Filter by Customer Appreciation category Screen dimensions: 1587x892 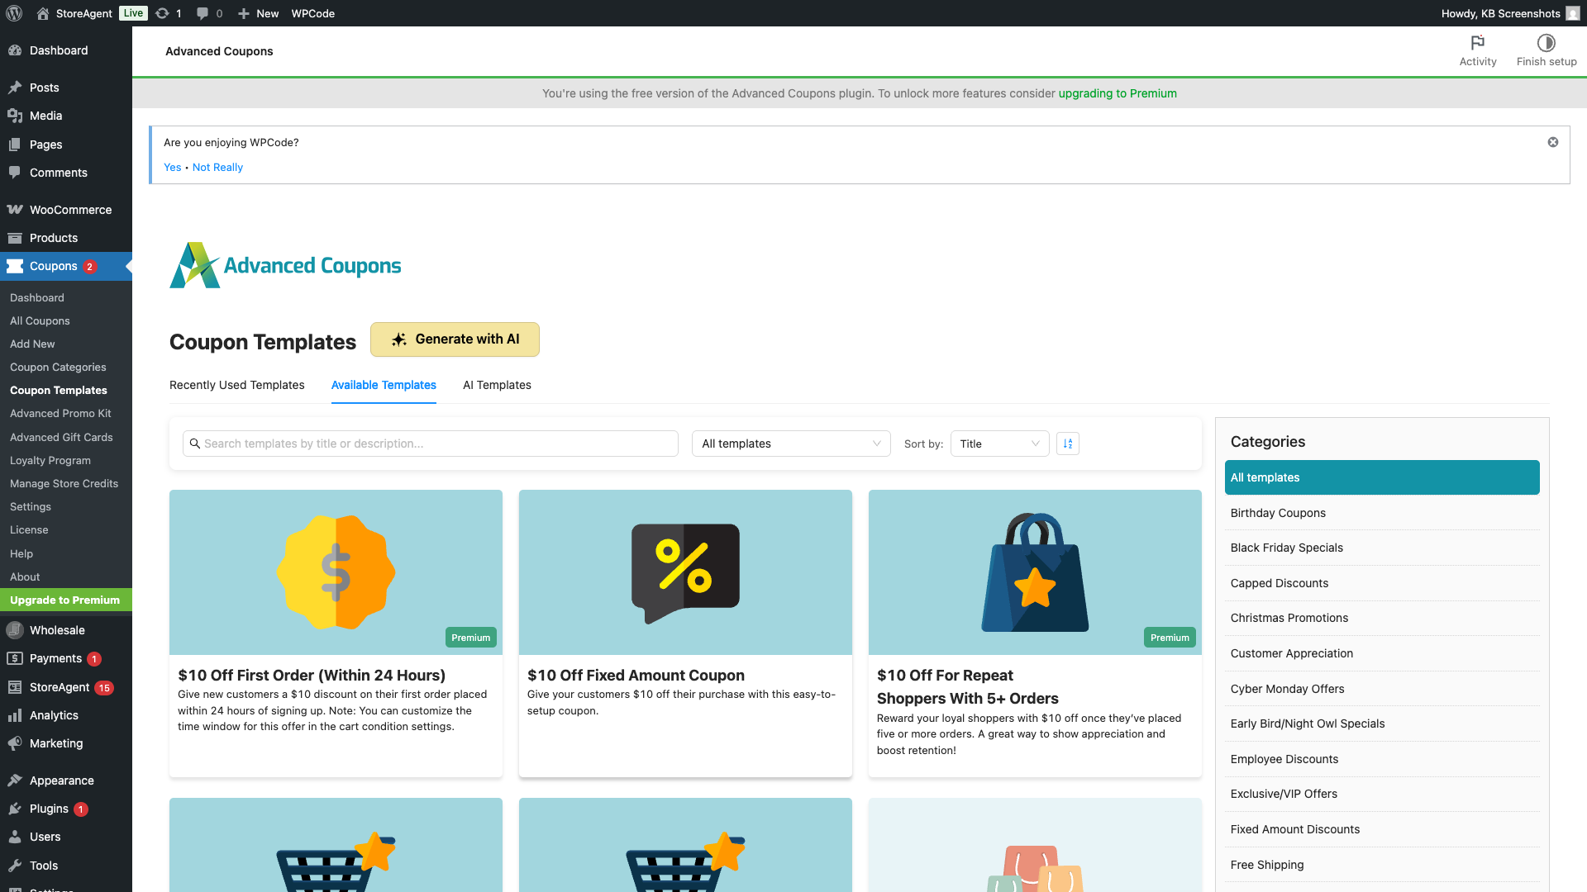pos(1382,653)
